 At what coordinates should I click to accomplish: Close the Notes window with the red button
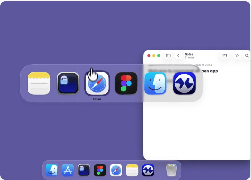149,56
